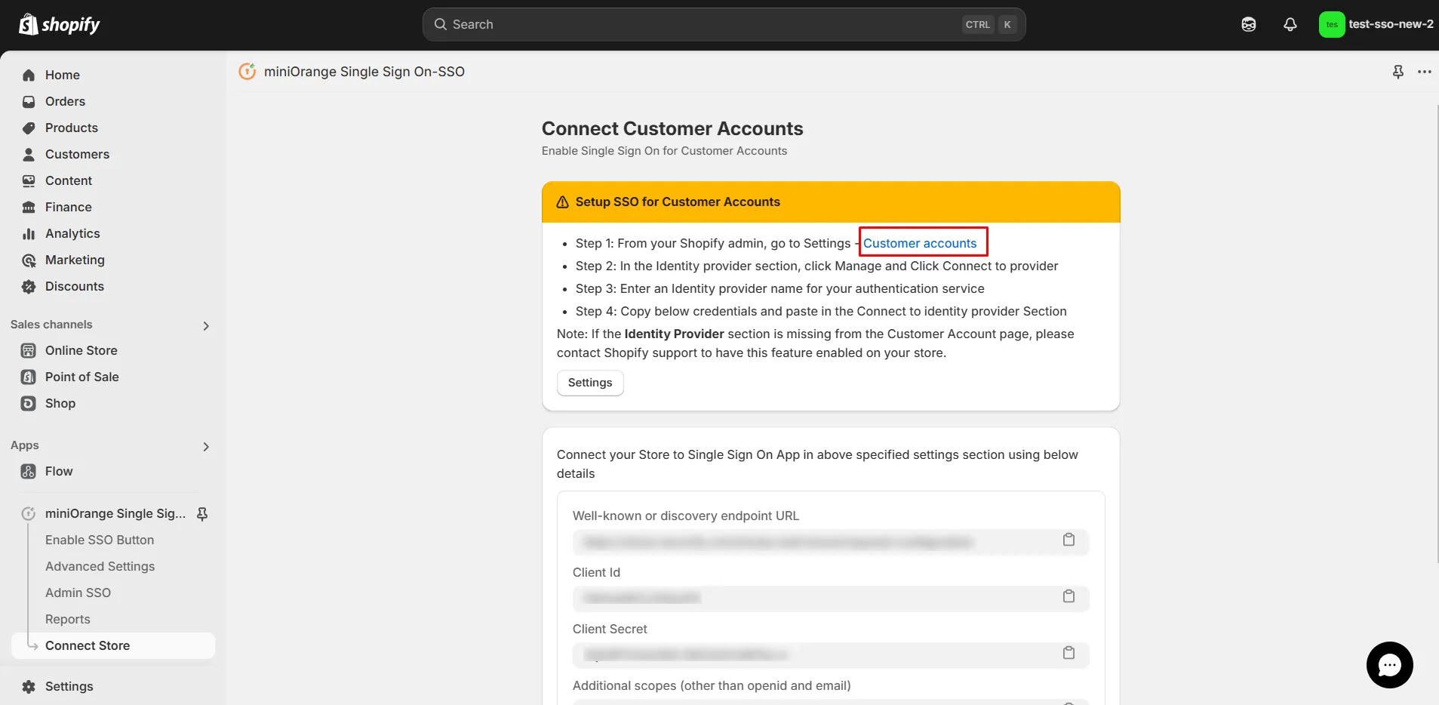Click the page vertical scrollbar

1437,332
